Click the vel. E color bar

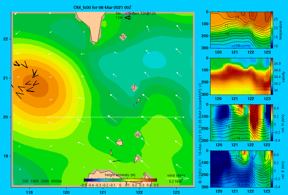pyautogui.click(x=272, y=169)
